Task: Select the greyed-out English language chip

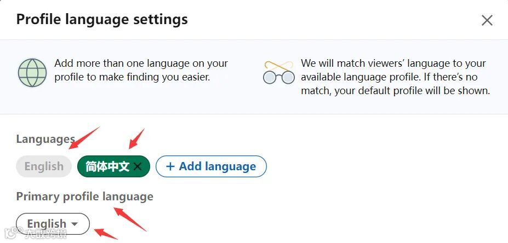Action: point(44,166)
